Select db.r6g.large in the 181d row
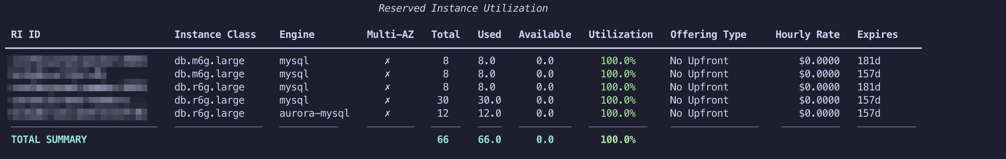This screenshot has height=159, width=1006. tap(209, 87)
